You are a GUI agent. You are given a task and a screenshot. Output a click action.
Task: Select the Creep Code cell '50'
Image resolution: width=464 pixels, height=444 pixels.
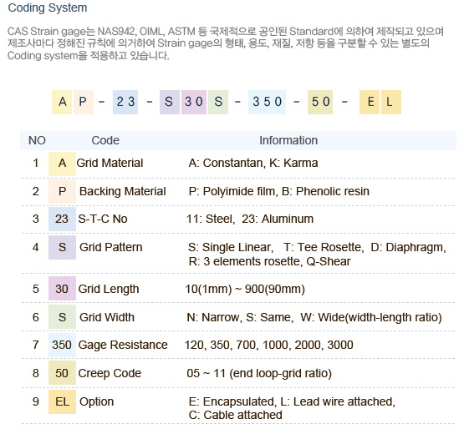[62, 373]
